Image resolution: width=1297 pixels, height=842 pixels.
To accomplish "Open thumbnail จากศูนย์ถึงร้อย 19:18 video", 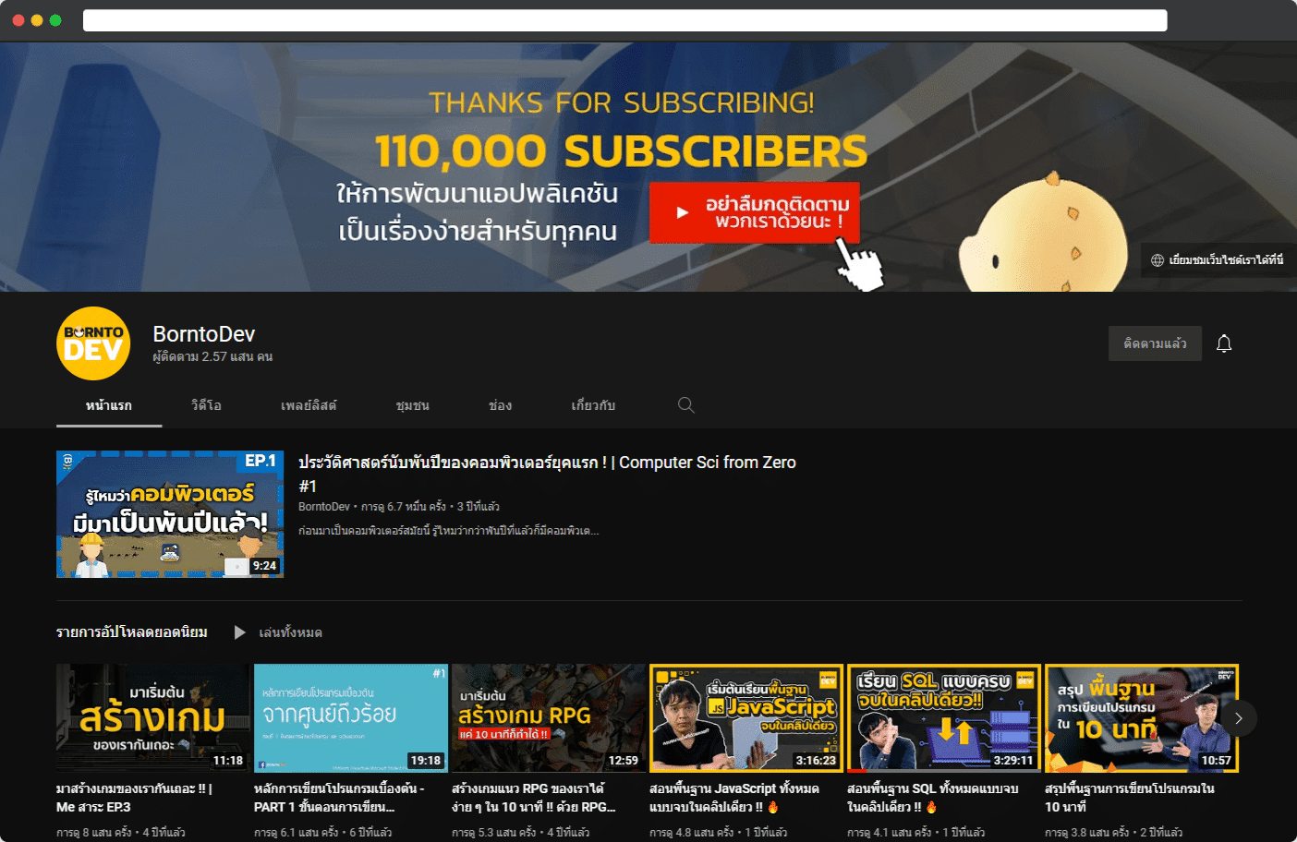I will pyautogui.click(x=351, y=718).
